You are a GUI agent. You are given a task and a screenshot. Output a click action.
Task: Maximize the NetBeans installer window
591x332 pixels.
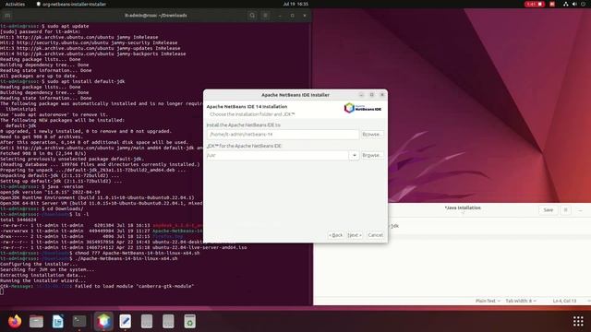coord(371,95)
